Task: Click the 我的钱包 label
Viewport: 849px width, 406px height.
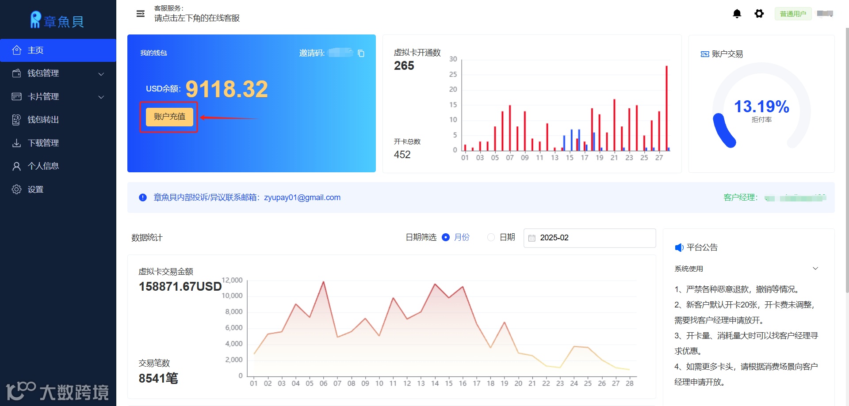Action: point(153,53)
